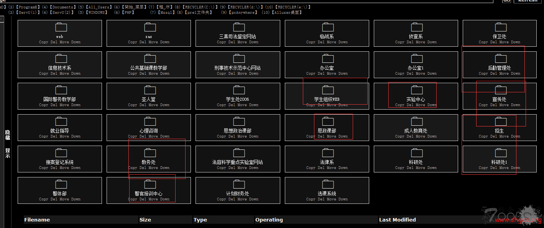Open the 成人教育处 folder icon

pyautogui.click(x=417, y=121)
